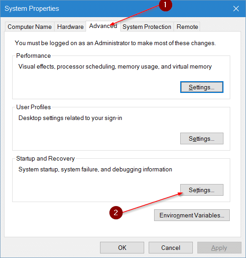Click the Startup and Recovery group label
Image resolution: width=246 pixels, height=258 pixels.
coord(46,158)
